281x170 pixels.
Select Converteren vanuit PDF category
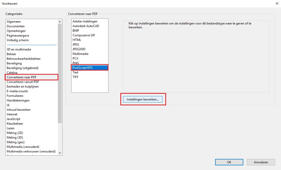point(22,82)
